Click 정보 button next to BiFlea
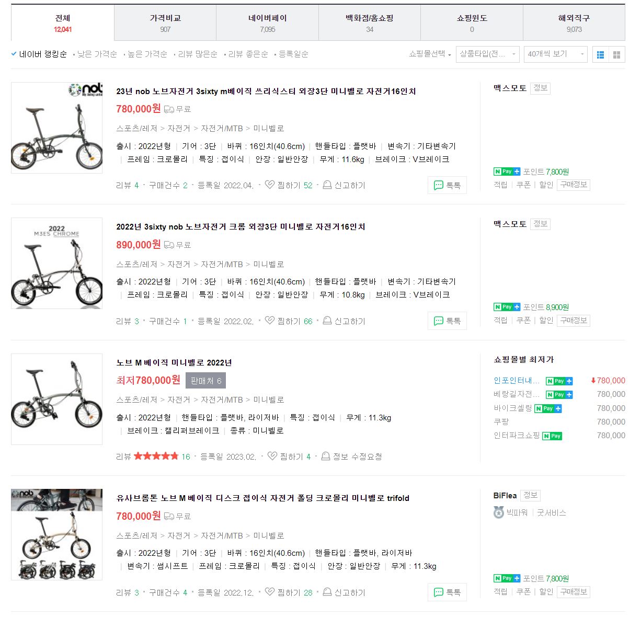The width and height of the screenshot is (641, 617). [530, 495]
